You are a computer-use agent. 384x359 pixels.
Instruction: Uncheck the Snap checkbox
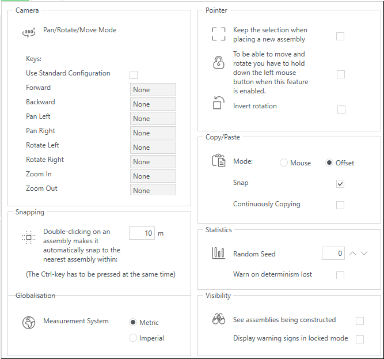[x=340, y=184]
